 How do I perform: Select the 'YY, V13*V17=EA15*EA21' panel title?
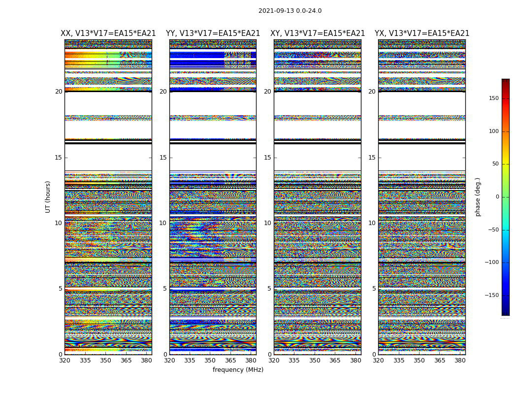[x=213, y=33]
